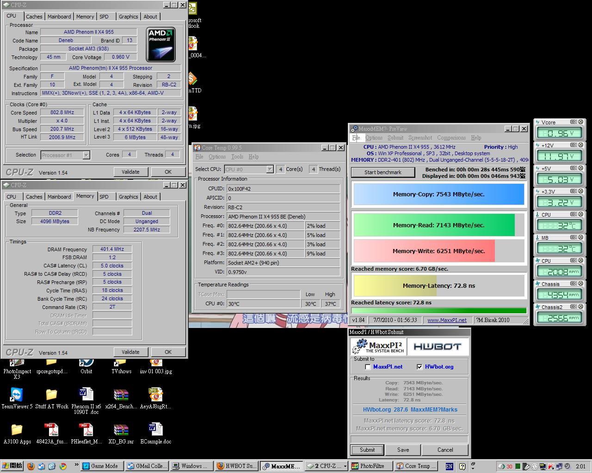Screen dimensions: 592x473
Task: Open Mainboard tab in upper CPU-Z window
Action: [59, 17]
